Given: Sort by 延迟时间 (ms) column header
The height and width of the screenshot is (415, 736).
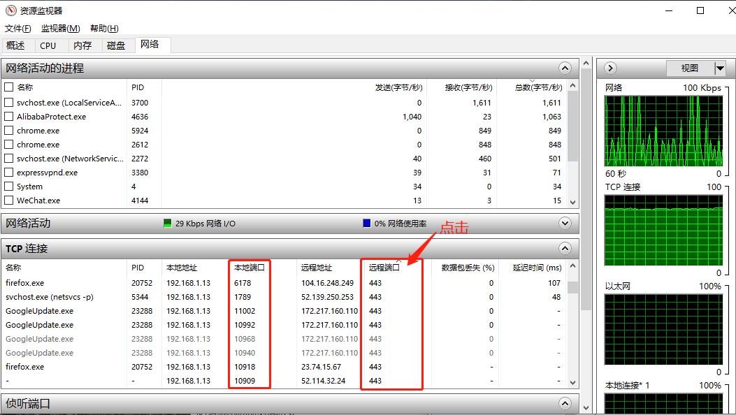Looking at the screenshot, I should tap(537, 268).
